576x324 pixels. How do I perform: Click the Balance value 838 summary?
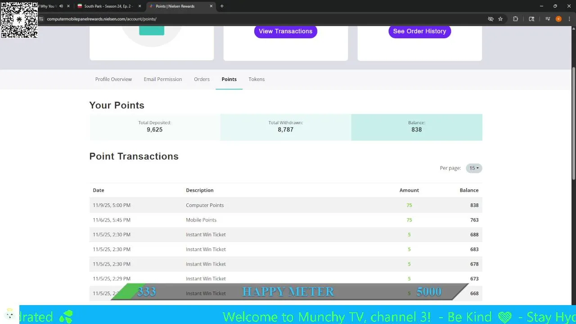click(417, 130)
